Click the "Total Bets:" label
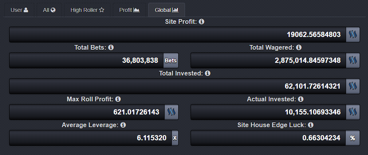 pyautogui.click(x=91, y=47)
